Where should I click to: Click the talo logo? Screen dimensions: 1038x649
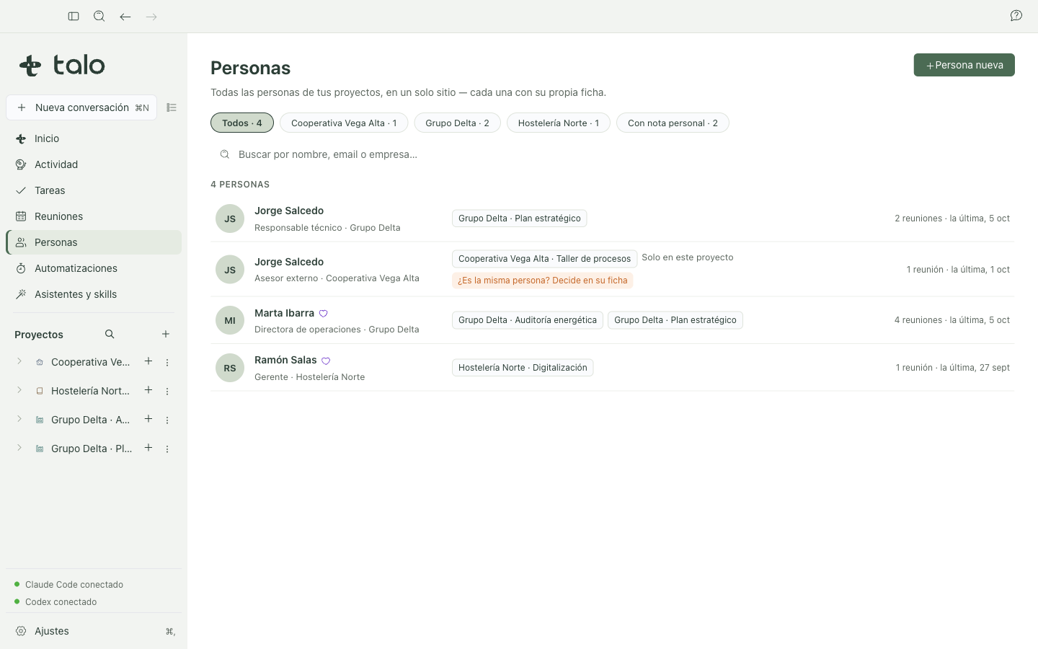pos(62,65)
